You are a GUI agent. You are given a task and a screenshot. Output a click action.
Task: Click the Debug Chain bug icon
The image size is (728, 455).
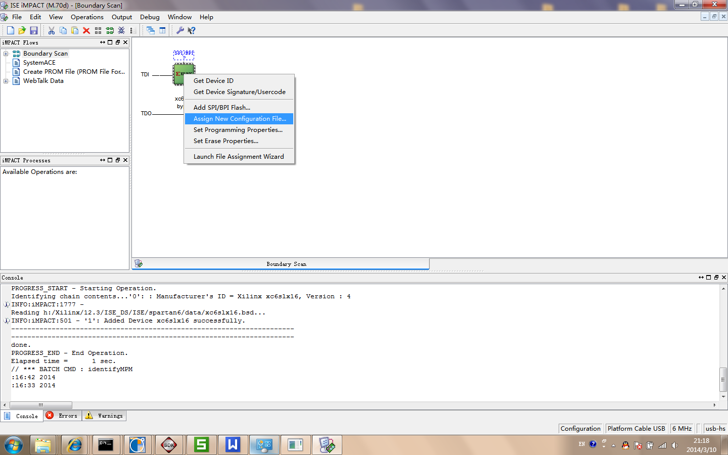121,30
